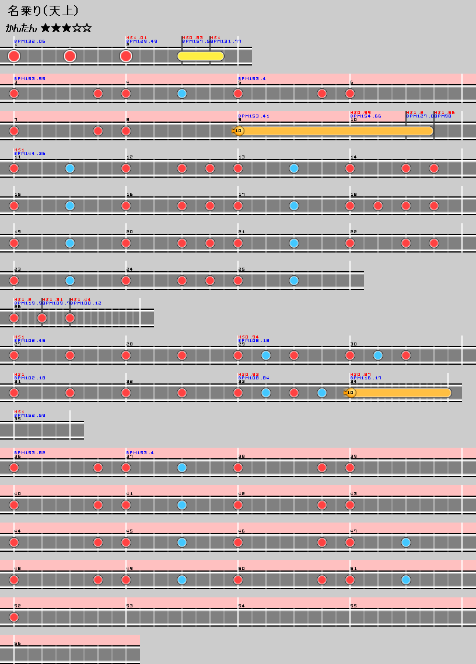Select the blue note in measure 4
The height and width of the screenshot is (664, 476).
coord(182,94)
